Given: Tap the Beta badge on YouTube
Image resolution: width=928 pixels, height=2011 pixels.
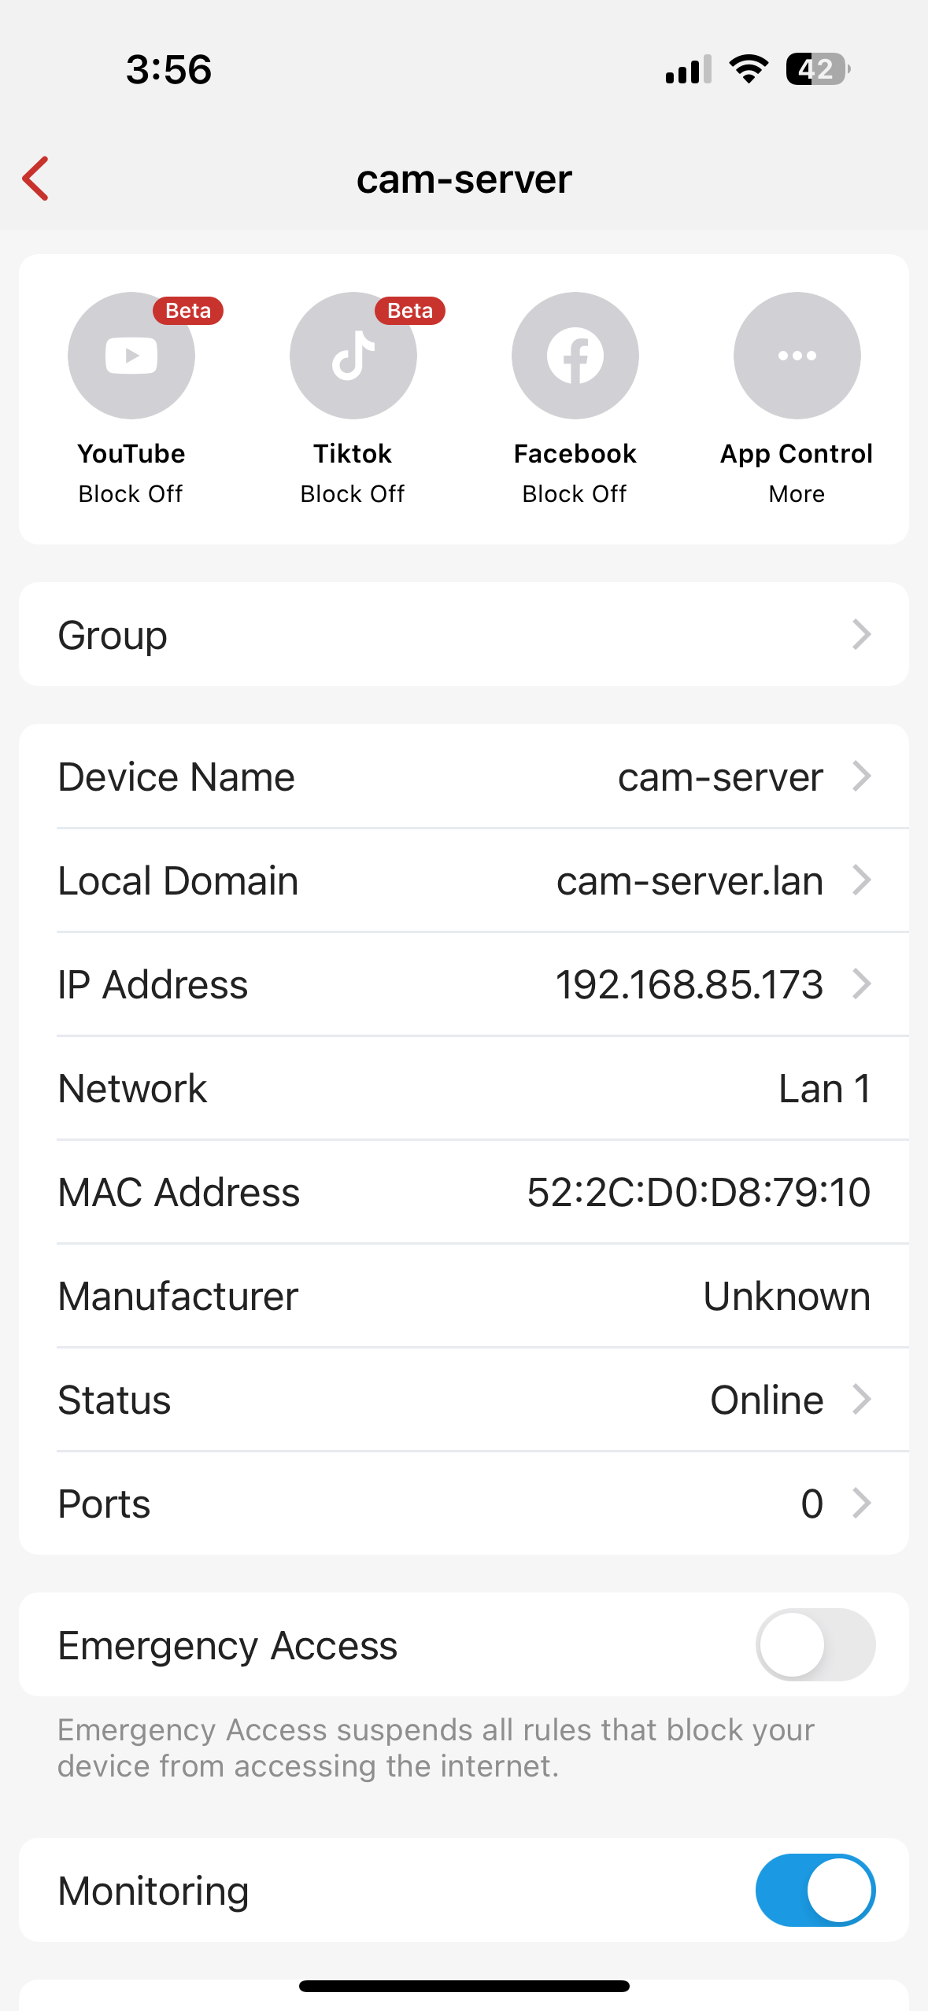Looking at the screenshot, I should tap(188, 311).
